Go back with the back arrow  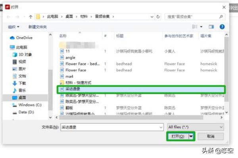coord(8,17)
